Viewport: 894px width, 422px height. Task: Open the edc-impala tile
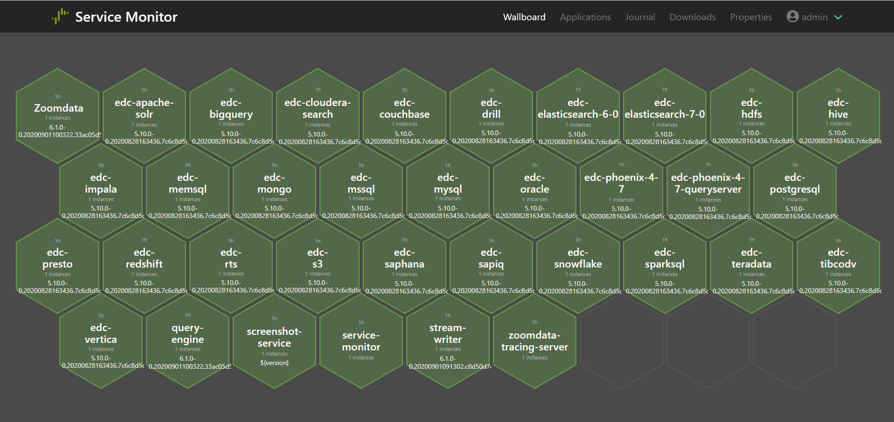(101, 191)
